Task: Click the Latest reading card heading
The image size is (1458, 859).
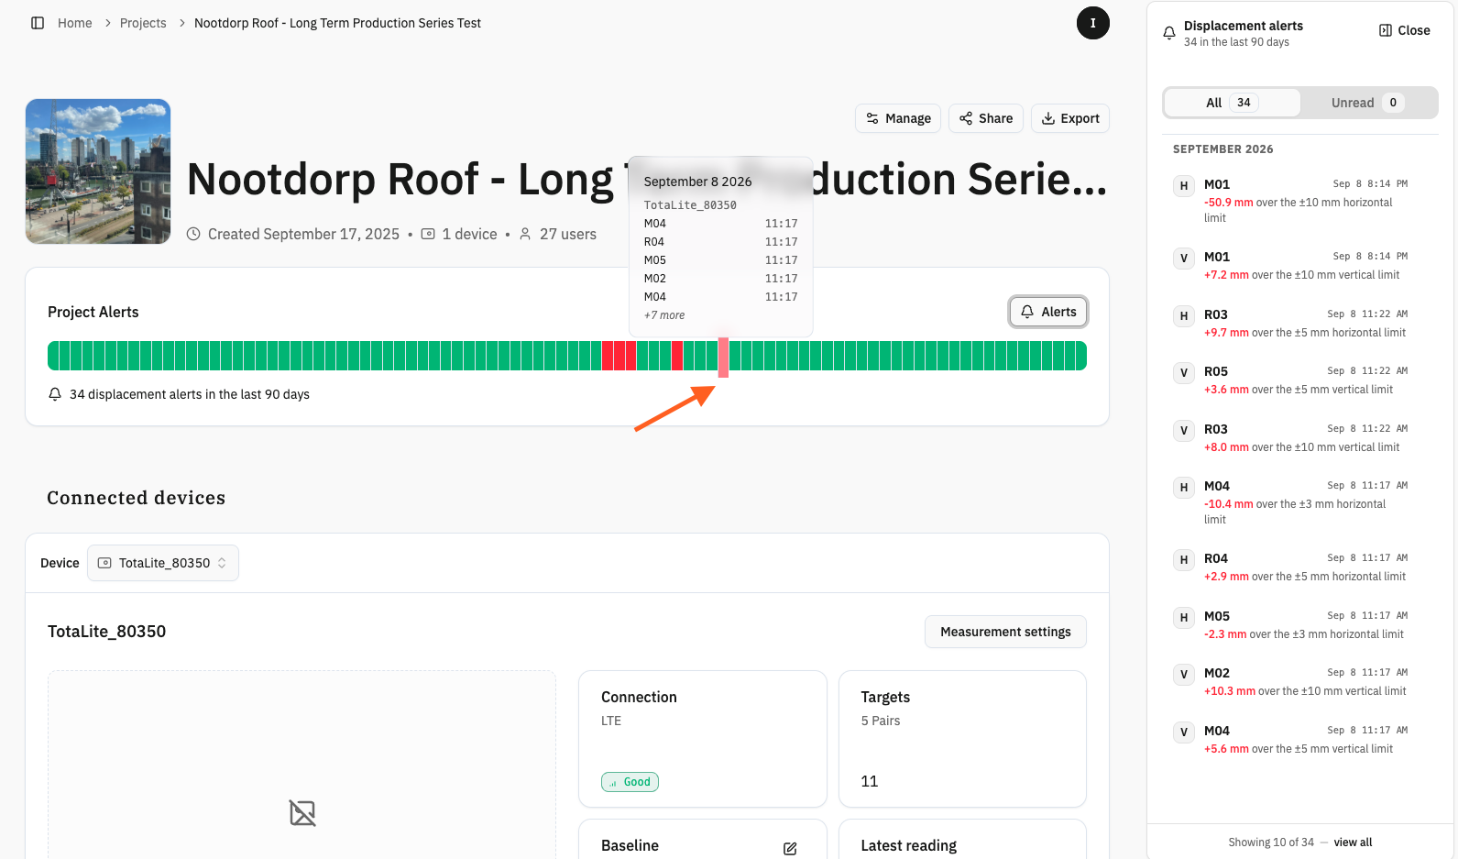Action: [x=908, y=845]
